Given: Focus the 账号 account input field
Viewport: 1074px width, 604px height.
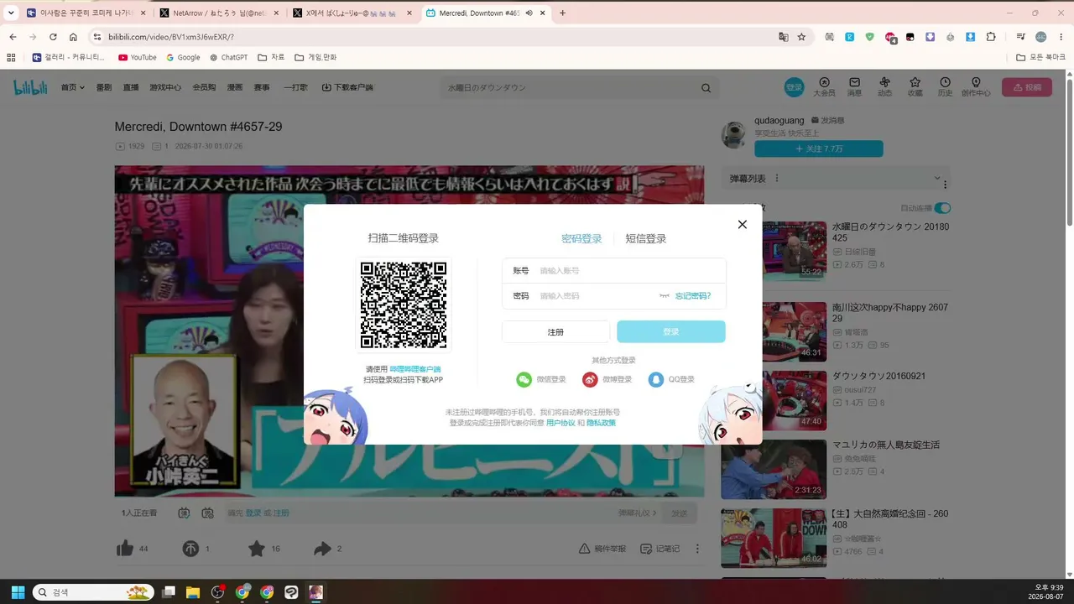Looking at the screenshot, I should [x=614, y=271].
